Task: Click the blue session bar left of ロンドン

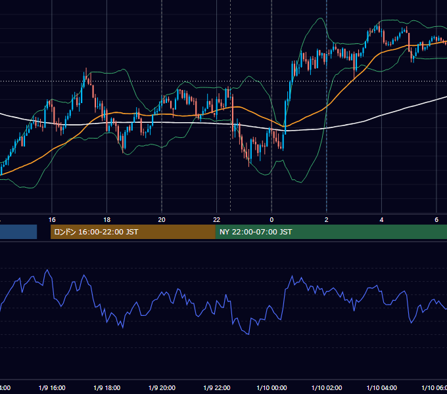Action: [18, 232]
